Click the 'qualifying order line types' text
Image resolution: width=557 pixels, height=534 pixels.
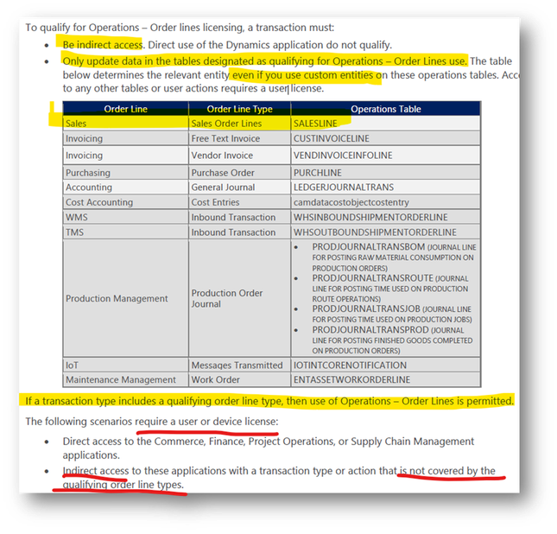(x=123, y=485)
